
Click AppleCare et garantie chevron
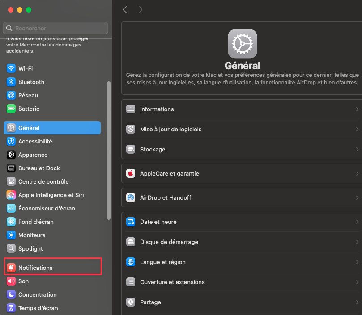[x=357, y=173]
